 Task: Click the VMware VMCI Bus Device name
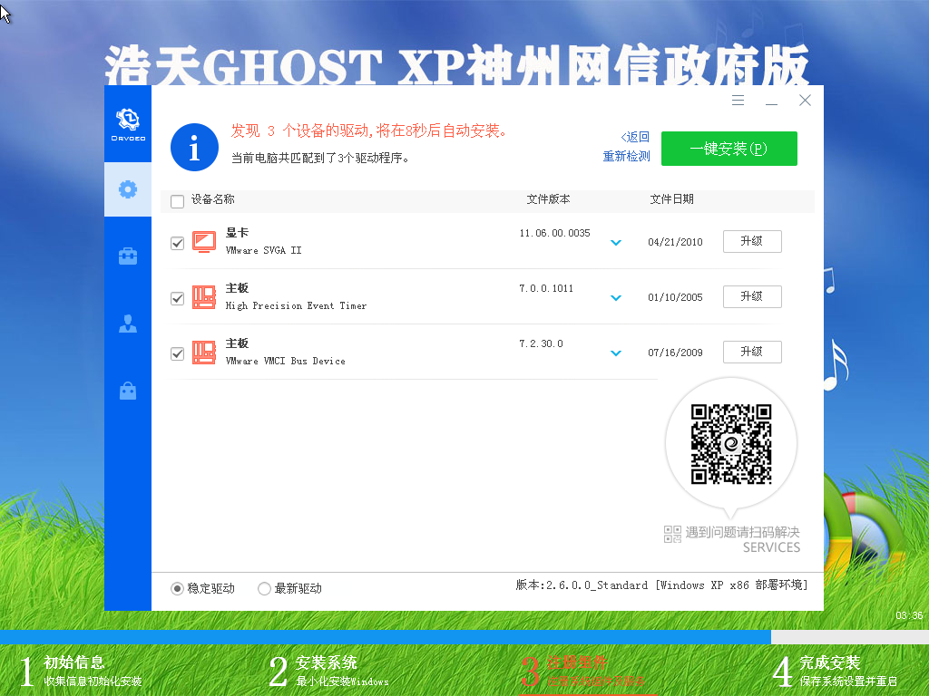point(286,361)
